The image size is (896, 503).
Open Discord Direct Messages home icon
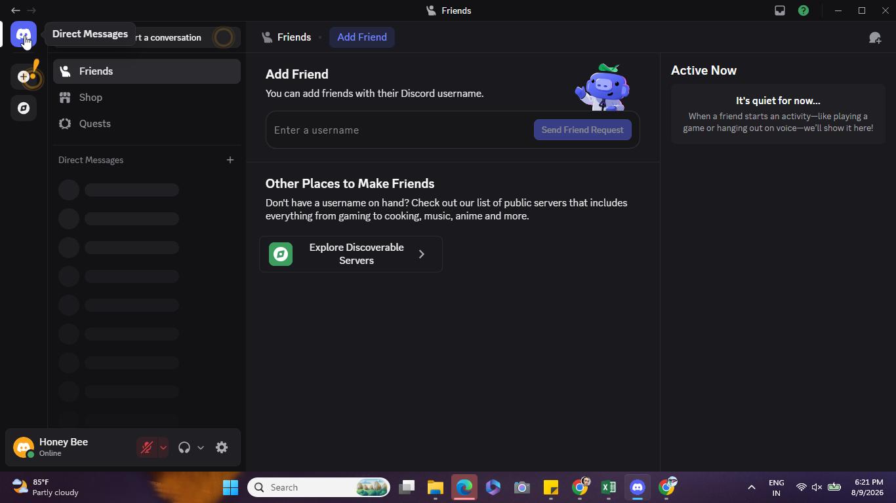[24, 34]
